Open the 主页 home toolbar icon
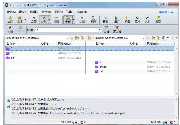The image size is (180, 125). click(x=10, y=20)
